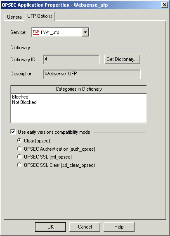The width and height of the screenshot is (170, 236).
Task: Select the UFP Options tab
Action: (40, 16)
